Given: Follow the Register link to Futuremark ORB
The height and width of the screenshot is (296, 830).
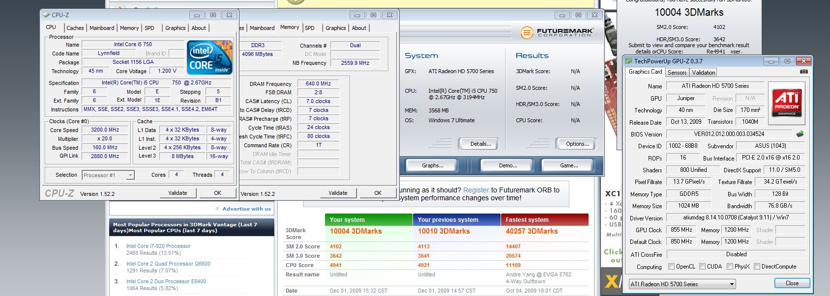Looking at the screenshot, I should coord(476,190).
